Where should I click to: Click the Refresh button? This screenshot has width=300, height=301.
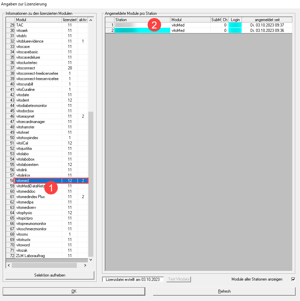[224, 291]
